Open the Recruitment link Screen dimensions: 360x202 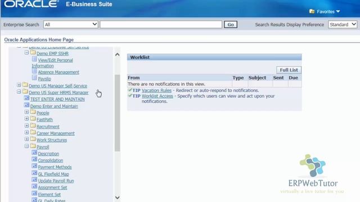[x=48, y=126]
